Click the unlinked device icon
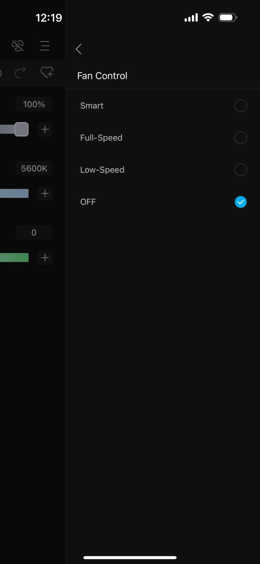 [x=18, y=46]
